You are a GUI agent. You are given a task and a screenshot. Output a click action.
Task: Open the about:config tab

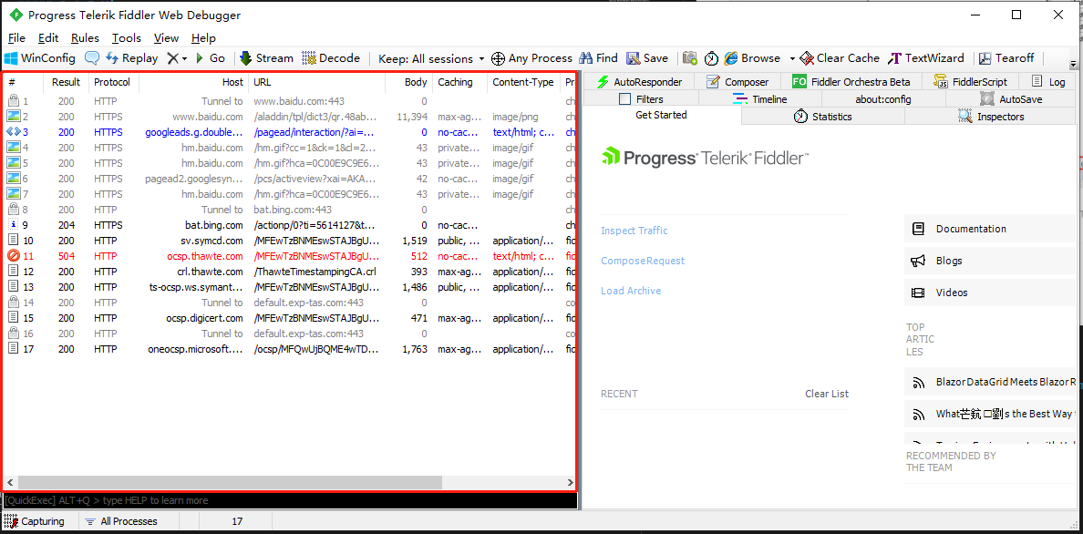click(x=882, y=99)
